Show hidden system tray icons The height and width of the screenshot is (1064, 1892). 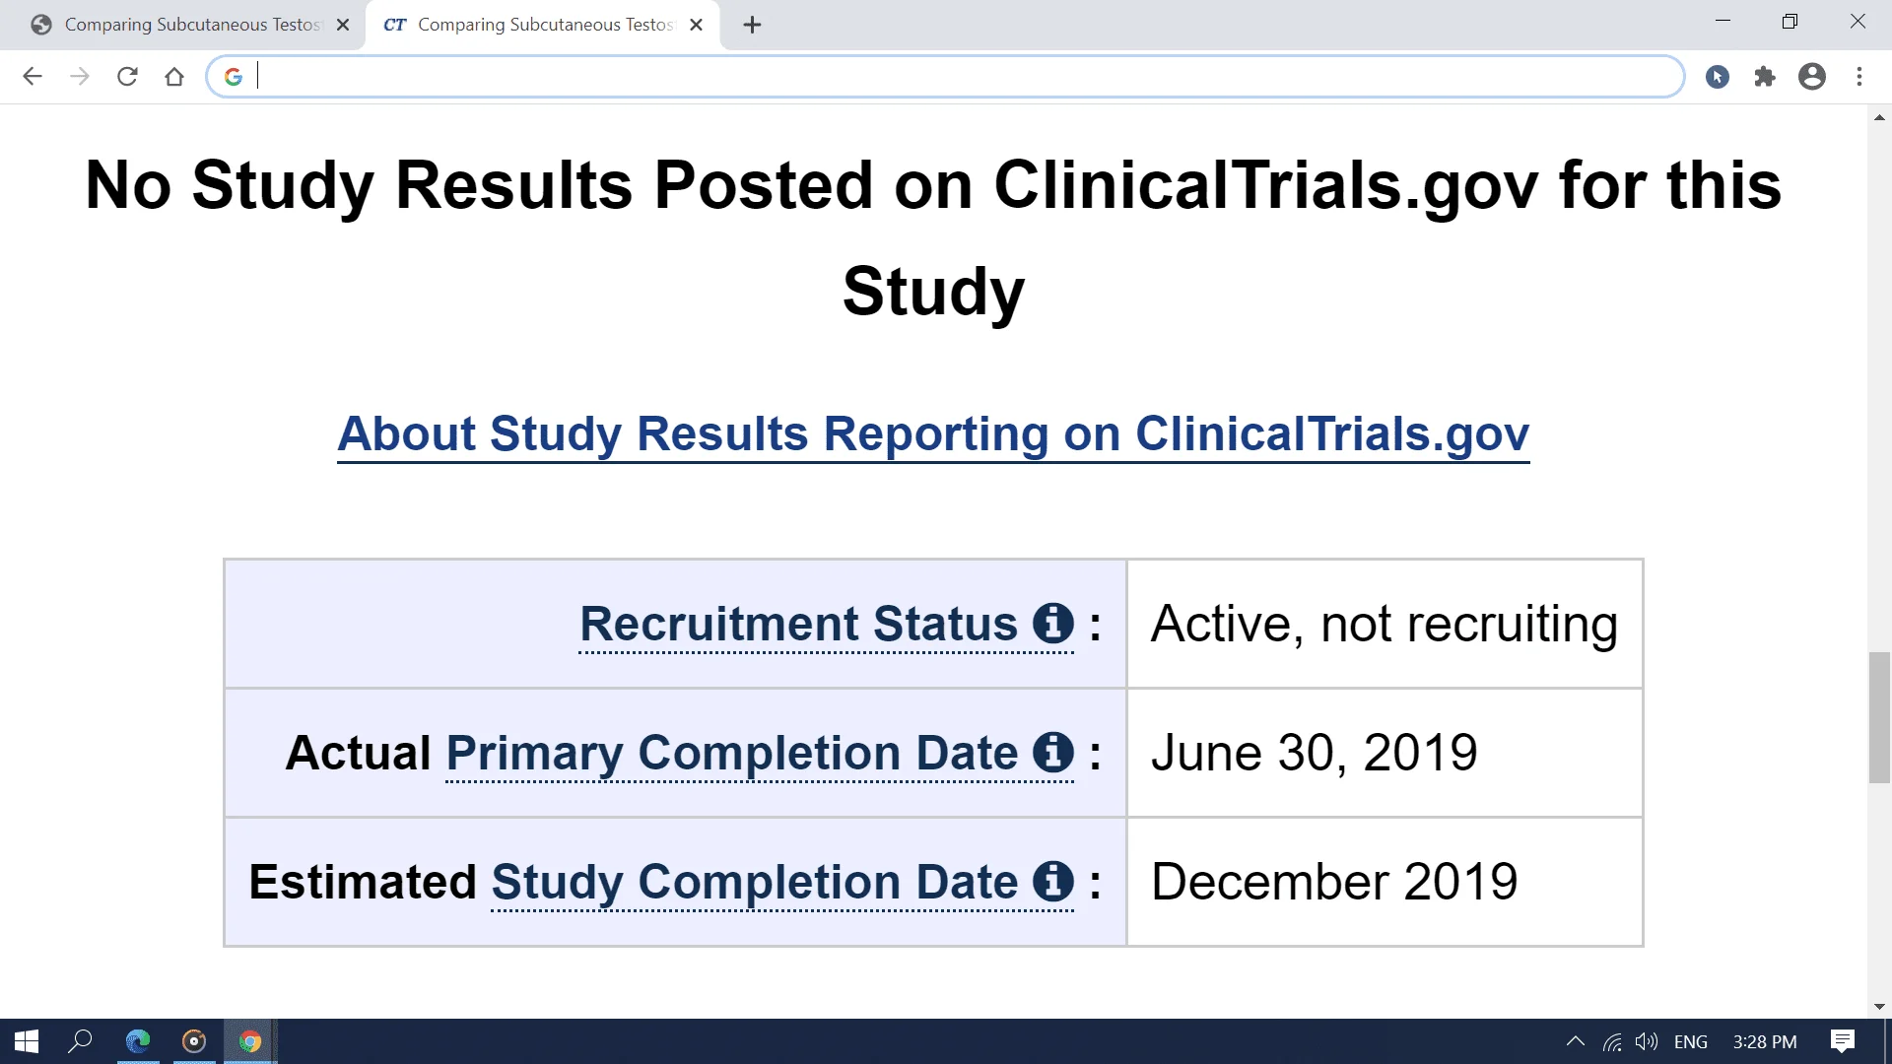[1575, 1041]
